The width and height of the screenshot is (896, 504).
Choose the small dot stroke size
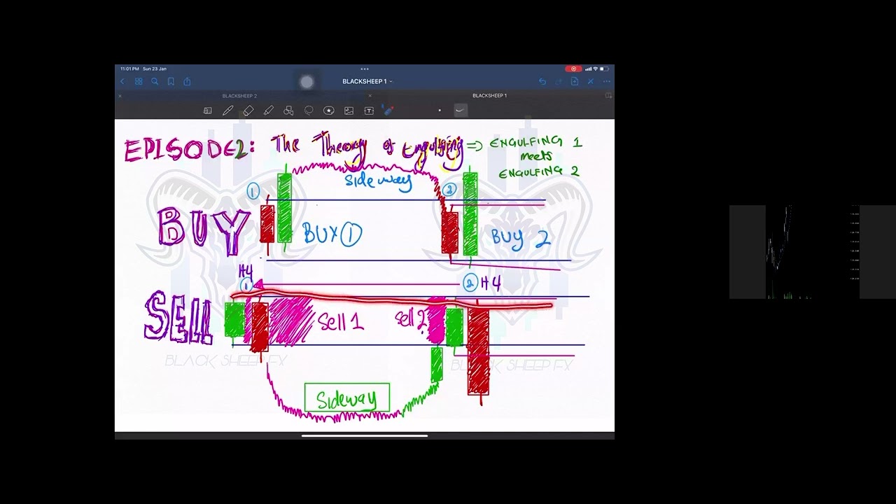tap(440, 111)
